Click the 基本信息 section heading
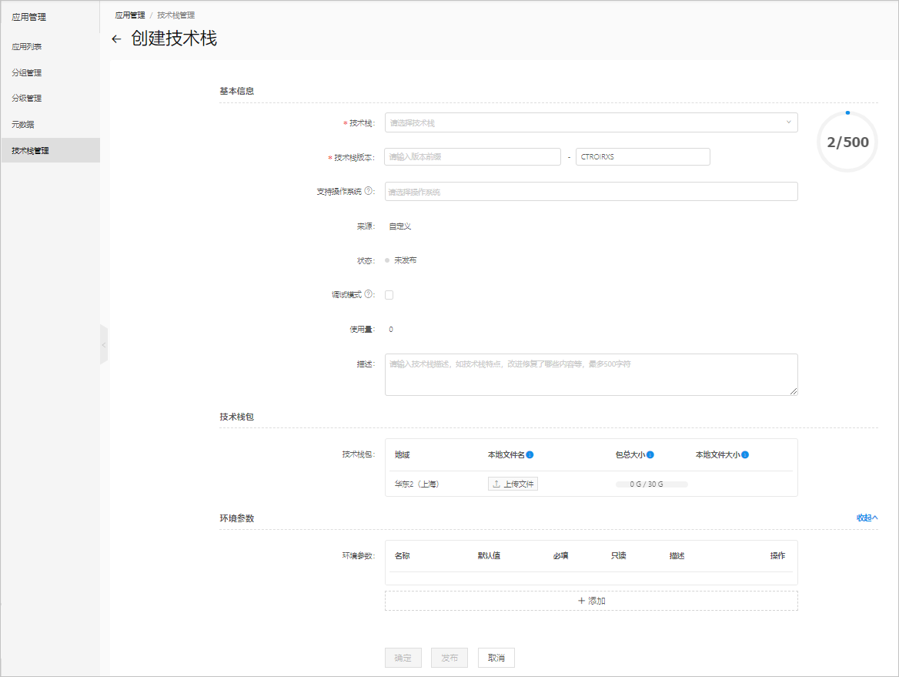The image size is (899, 677). [x=237, y=91]
